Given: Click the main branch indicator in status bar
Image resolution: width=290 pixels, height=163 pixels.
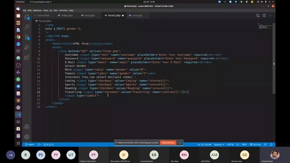Looking at the screenshot, I should [x=30, y=144].
